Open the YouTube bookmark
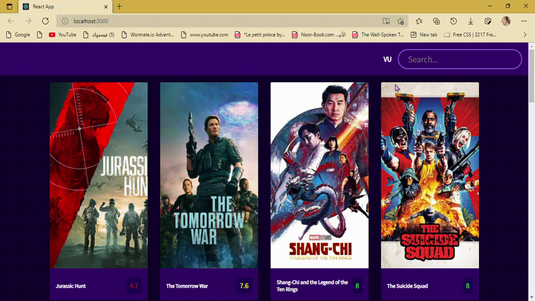 [x=63, y=35]
